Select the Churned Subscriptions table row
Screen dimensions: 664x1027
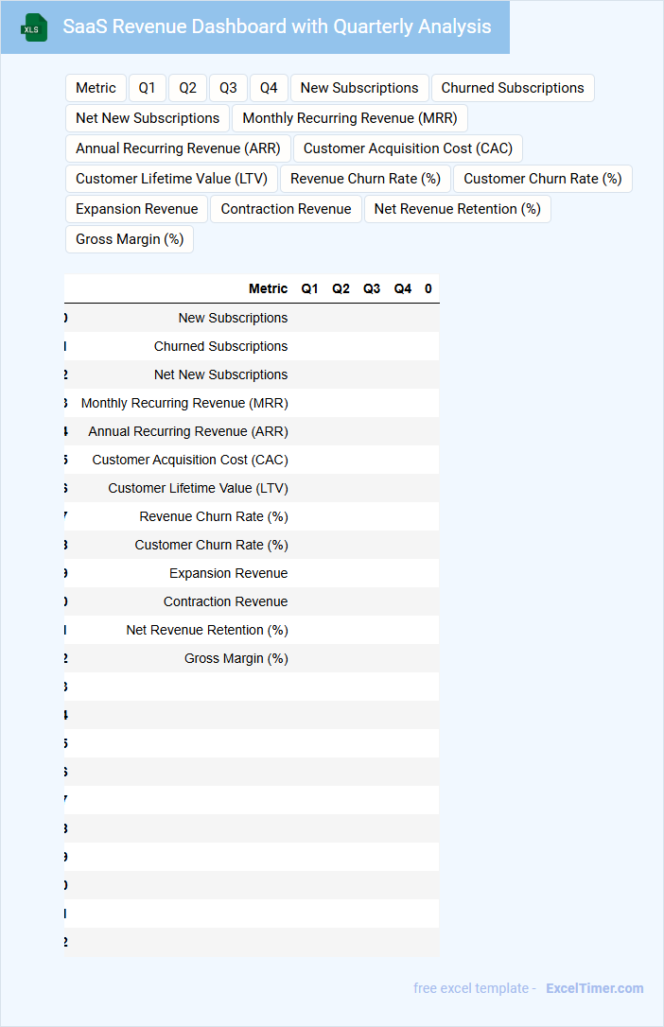point(252,346)
